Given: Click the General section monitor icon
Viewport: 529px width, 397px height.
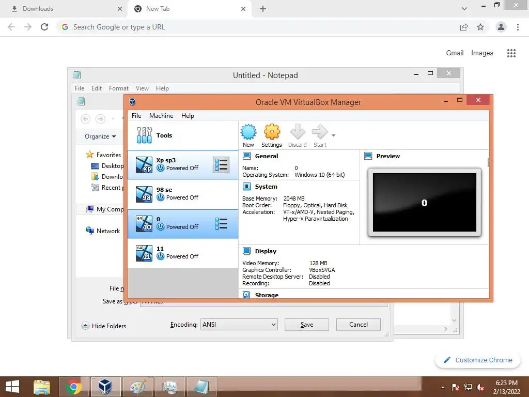Looking at the screenshot, I should [246, 156].
